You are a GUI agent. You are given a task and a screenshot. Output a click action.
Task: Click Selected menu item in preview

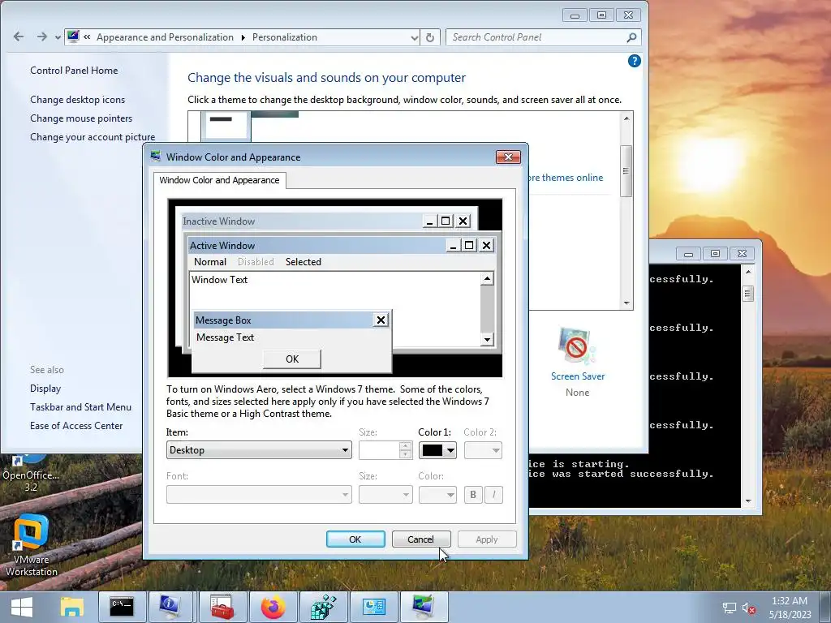304,262
